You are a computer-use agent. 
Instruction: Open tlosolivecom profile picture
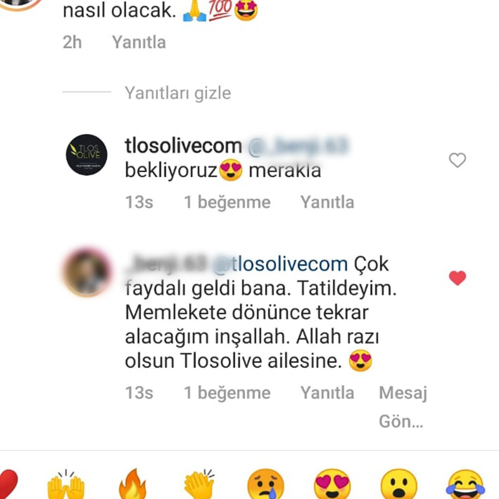pos(86,155)
